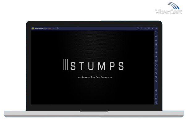Image resolution: width=186 pixels, height=128 pixels.
Task: Click the STUMPS logo on splash screen
Action: click(93, 65)
